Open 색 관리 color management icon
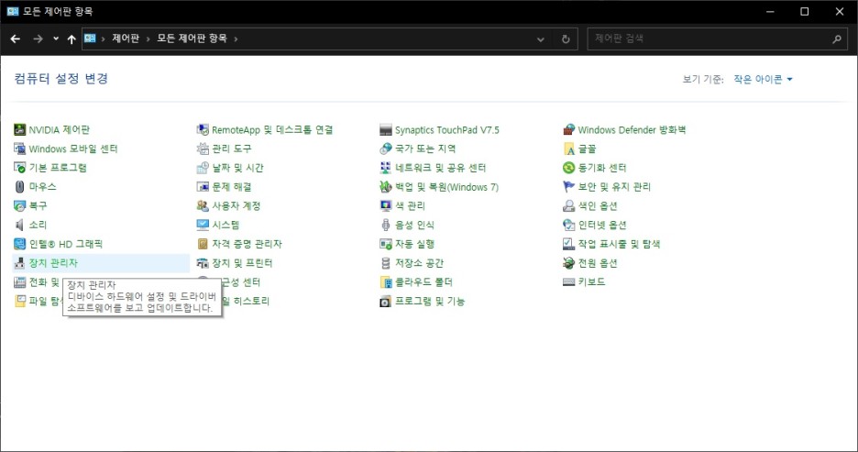 [x=386, y=205]
